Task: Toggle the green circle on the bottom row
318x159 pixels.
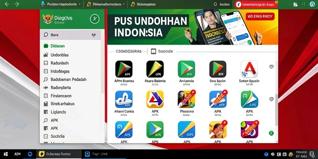Action: point(271,133)
